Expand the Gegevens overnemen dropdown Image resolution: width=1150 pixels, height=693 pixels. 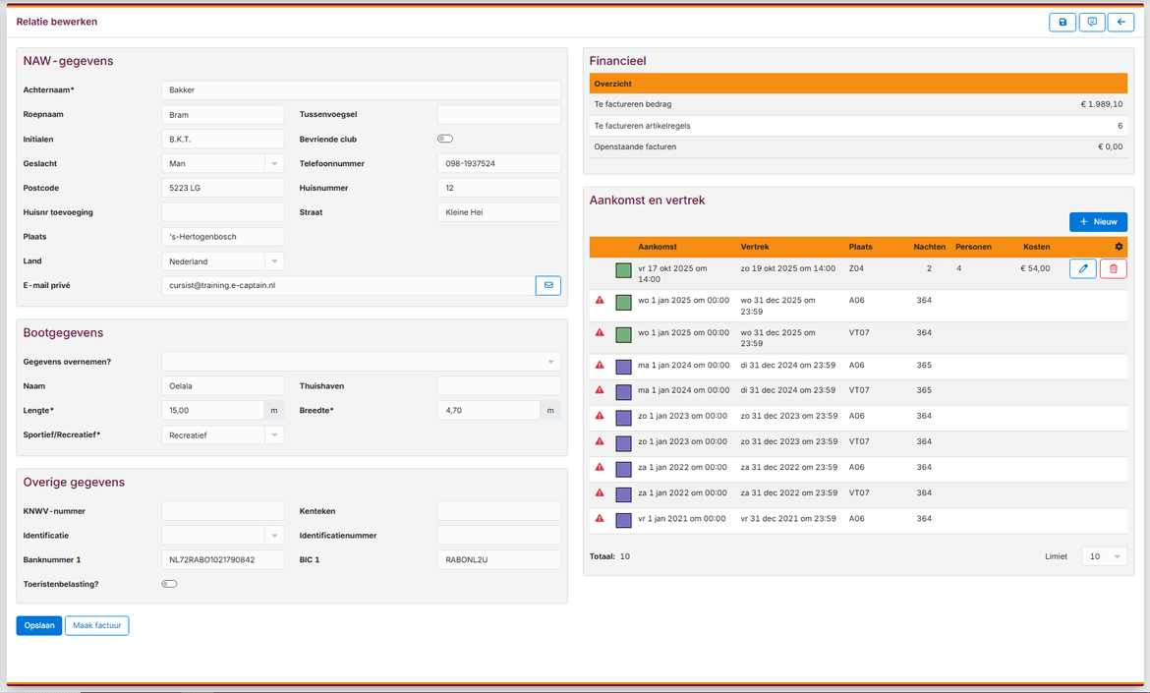point(361,362)
